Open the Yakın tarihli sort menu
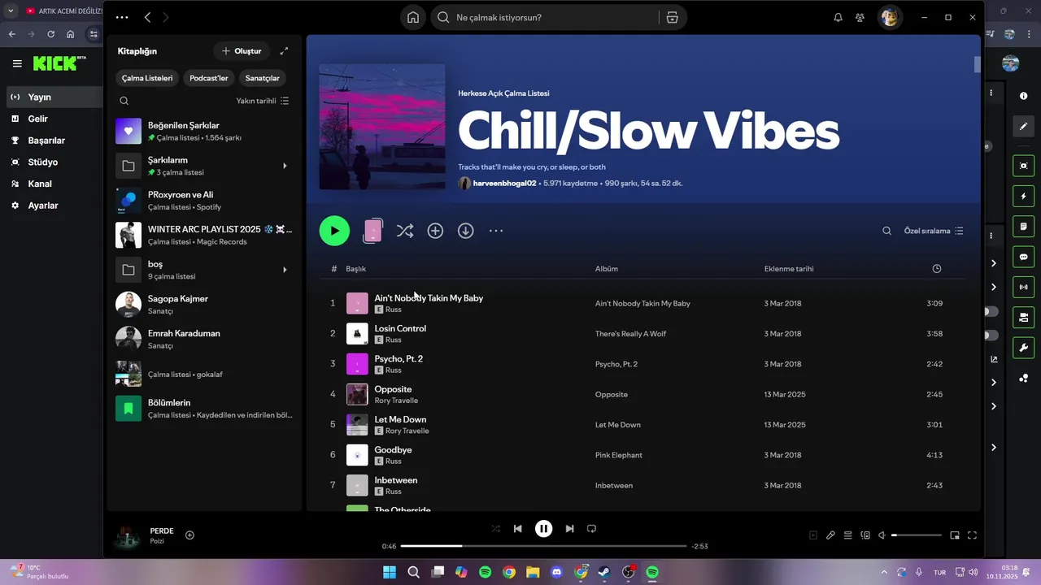 [x=262, y=101]
